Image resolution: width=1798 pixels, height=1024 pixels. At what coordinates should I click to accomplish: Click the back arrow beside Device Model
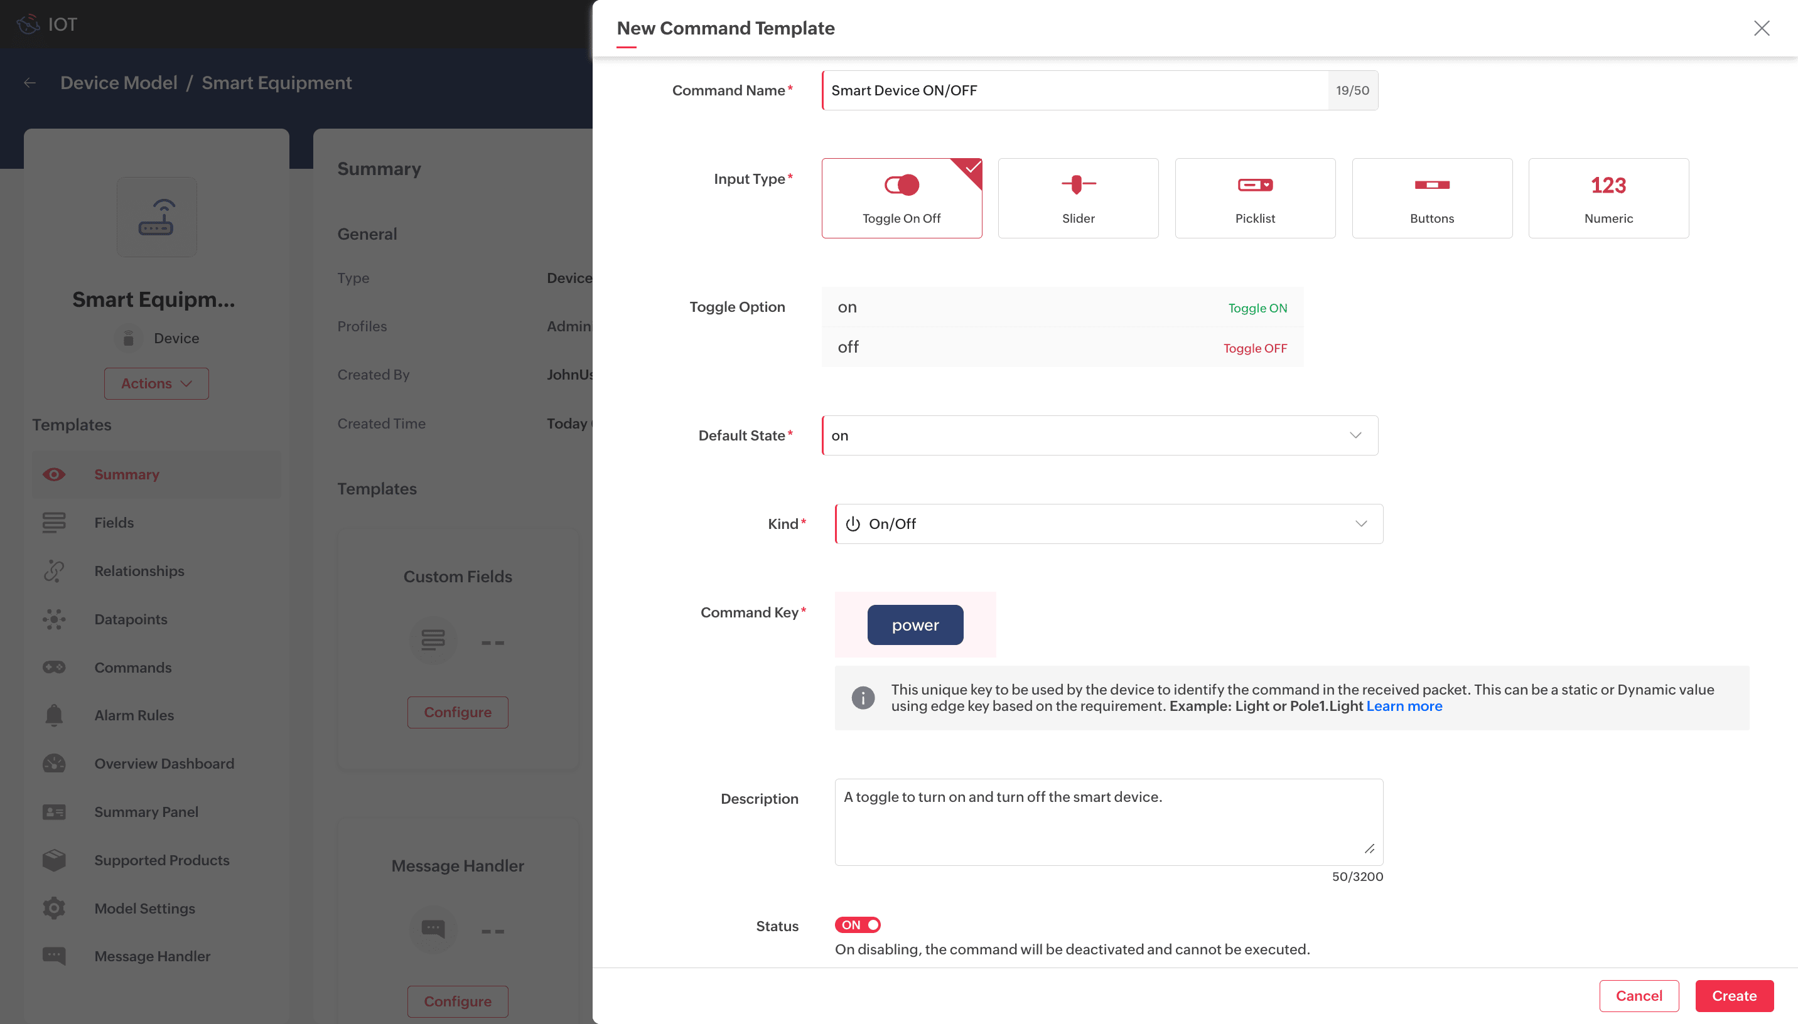pos(30,83)
